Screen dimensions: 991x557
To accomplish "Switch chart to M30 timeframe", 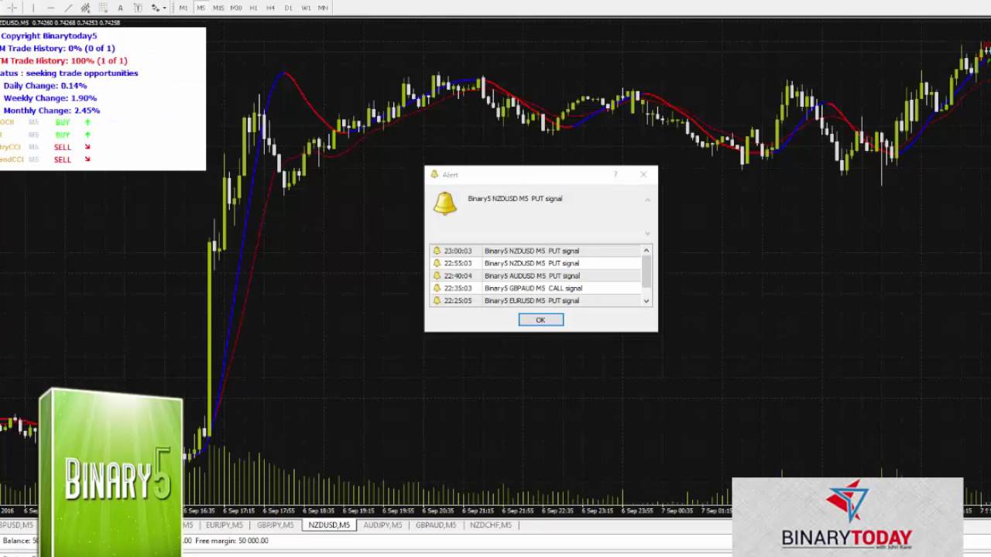I will (x=236, y=8).
